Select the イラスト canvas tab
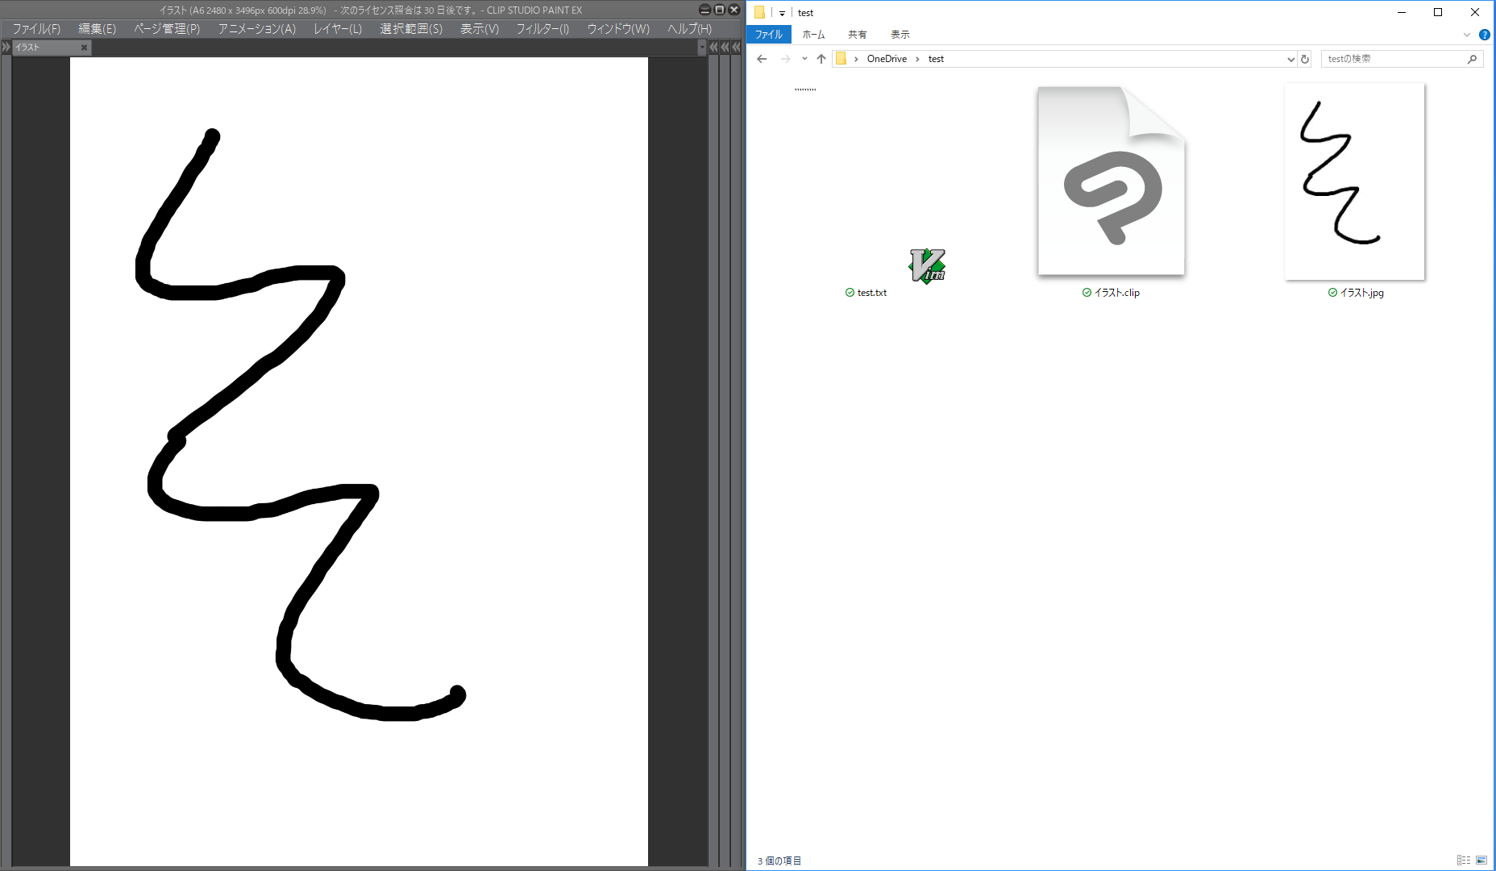This screenshot has height=871, width=1496. coord(45,48)
